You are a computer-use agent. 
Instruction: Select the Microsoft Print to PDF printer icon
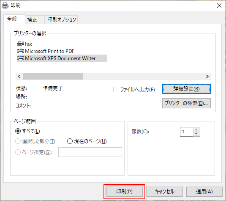point(21,51)
